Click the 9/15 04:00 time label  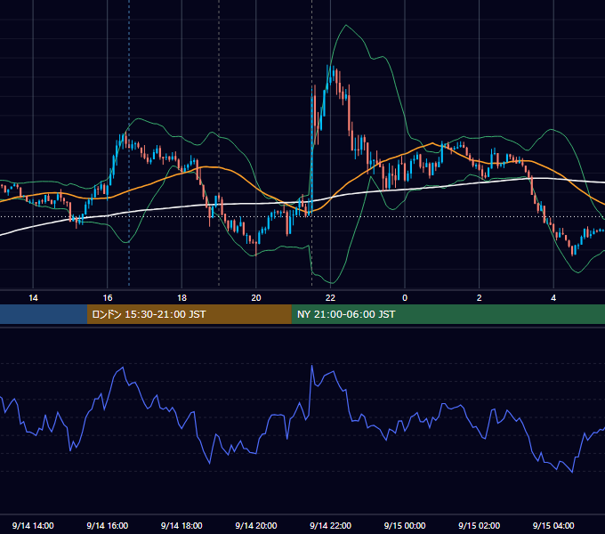(x=553, y=525)
